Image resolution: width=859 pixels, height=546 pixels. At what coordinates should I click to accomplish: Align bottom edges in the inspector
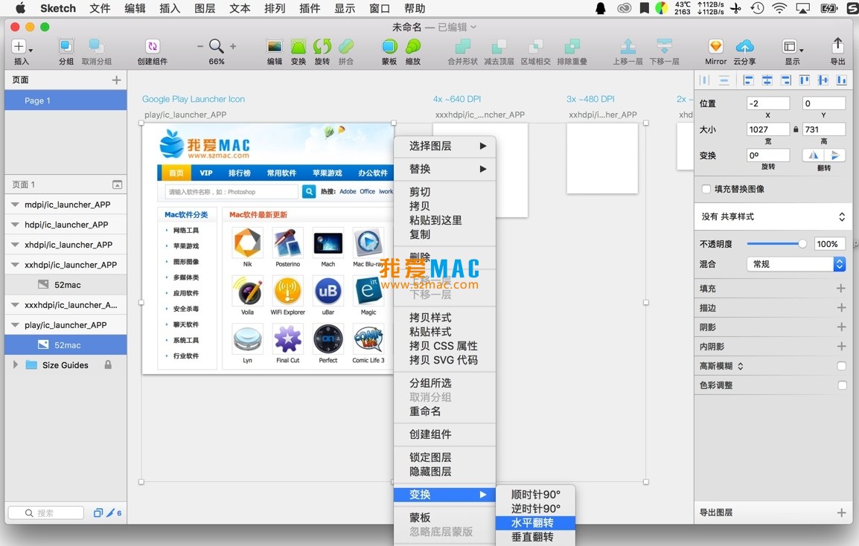point(841,80)
